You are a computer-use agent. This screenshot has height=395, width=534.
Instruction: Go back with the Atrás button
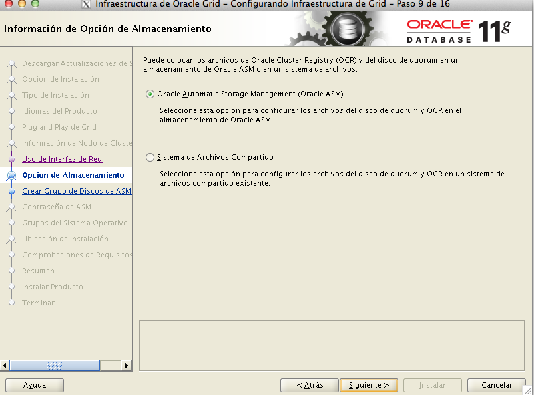pos(309,385)
